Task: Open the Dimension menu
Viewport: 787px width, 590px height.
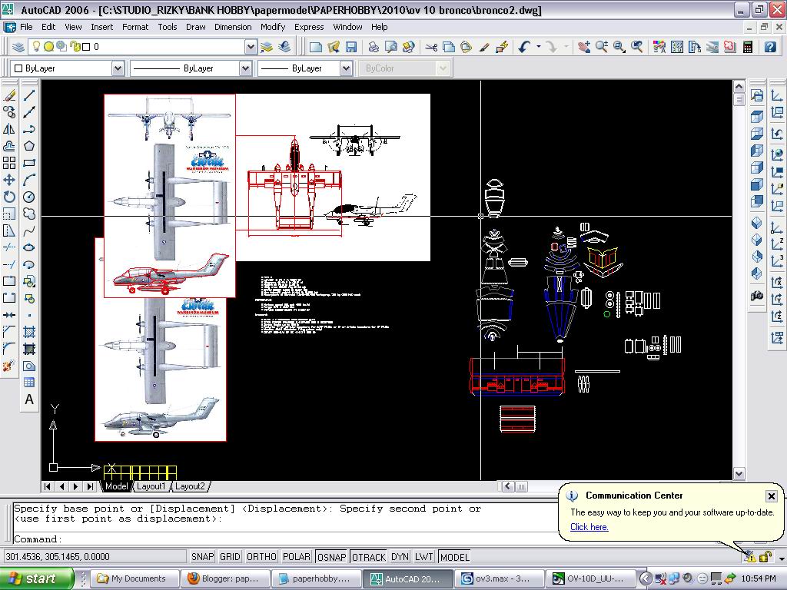Action: [233, 27]
